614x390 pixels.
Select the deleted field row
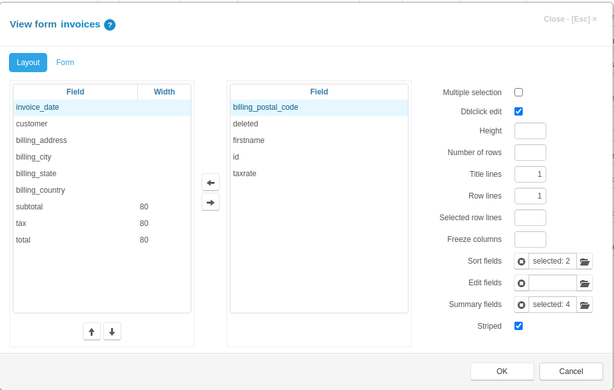pos(319,124)
